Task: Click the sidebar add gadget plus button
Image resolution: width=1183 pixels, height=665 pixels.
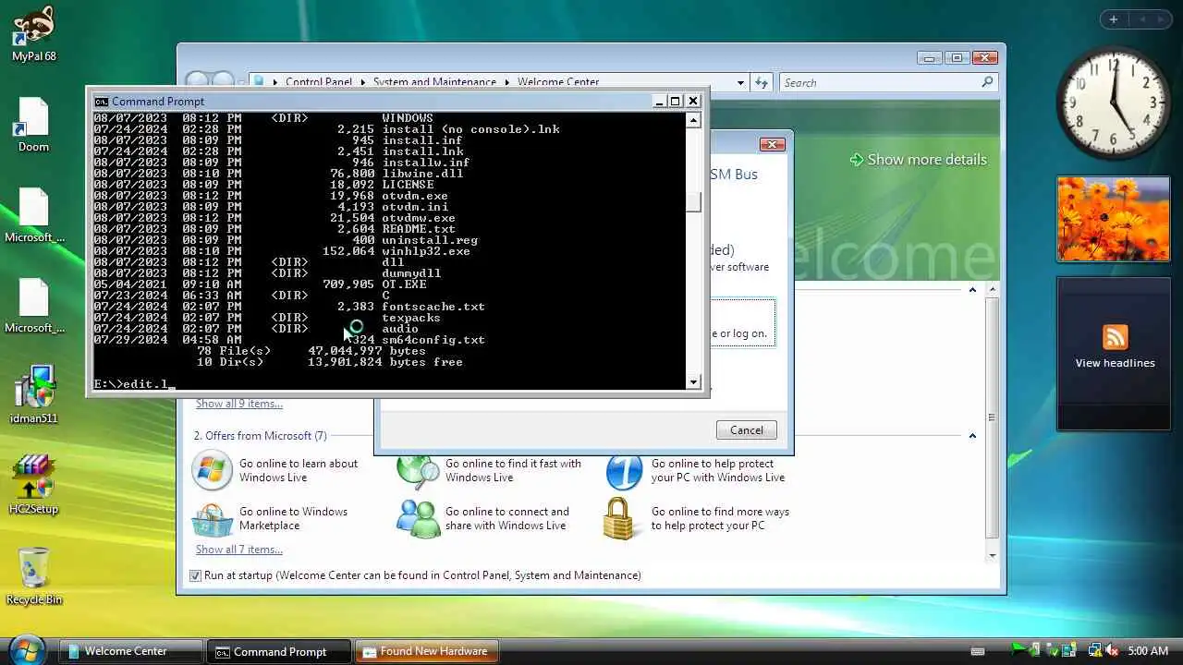Action: coord(1114,19)
